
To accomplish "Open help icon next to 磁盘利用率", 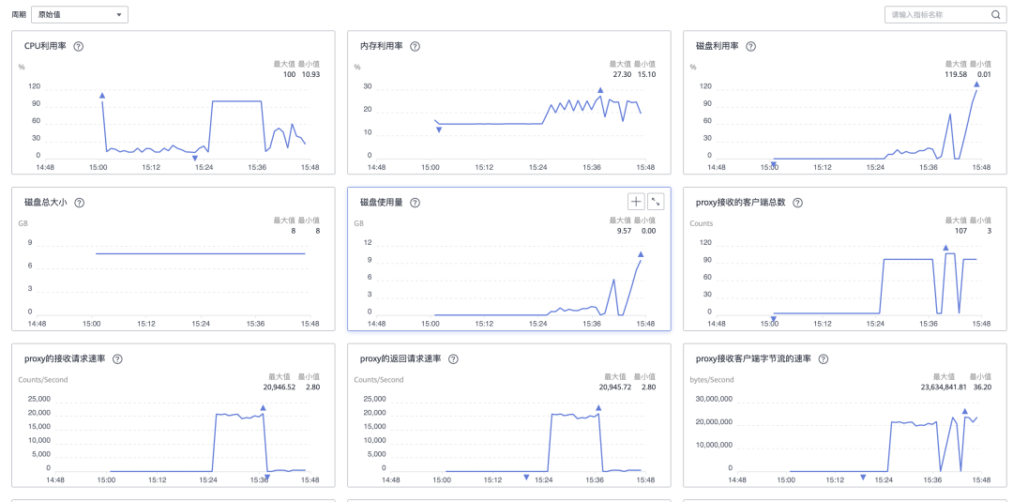I will 750,47.
